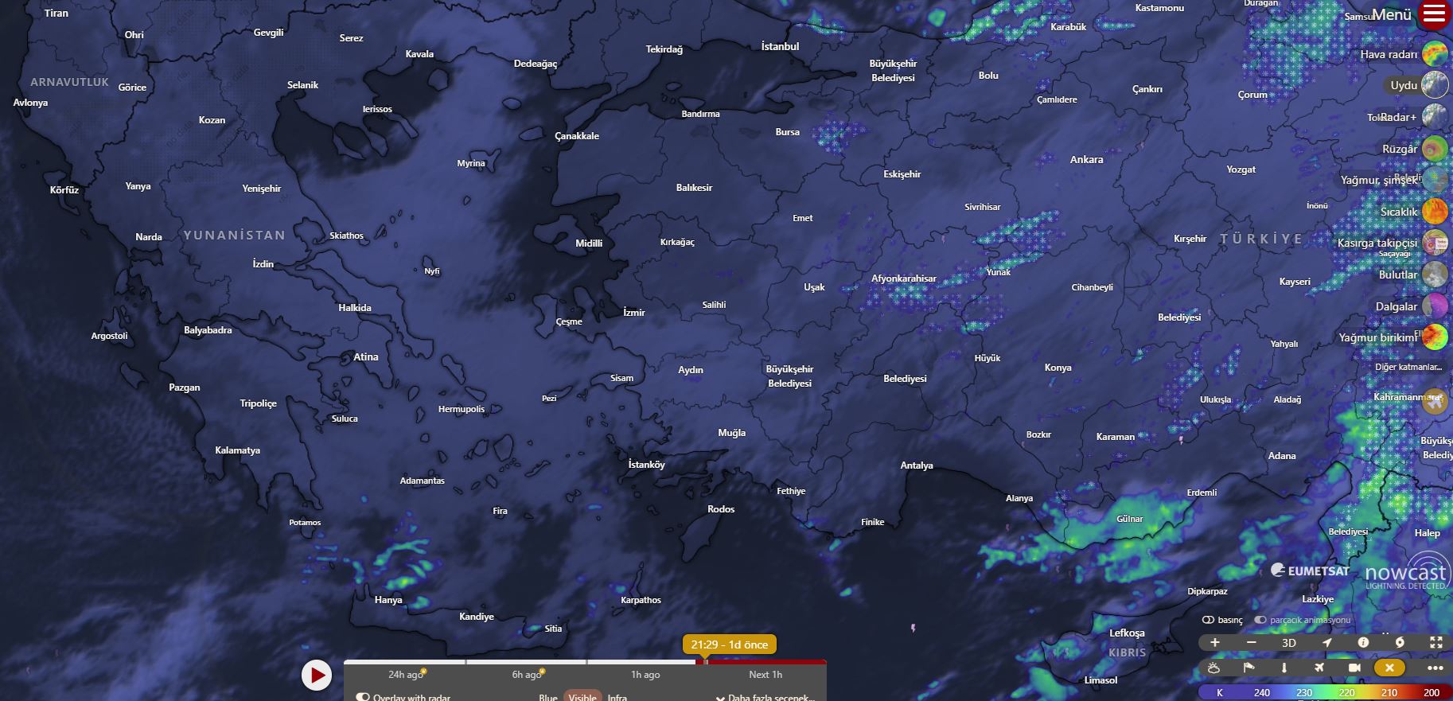Zoom in with the plus icon
The image size is (1453, 701).
coord(1214,643)
